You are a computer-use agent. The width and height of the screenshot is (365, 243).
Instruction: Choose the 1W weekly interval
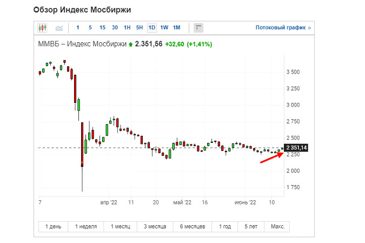(x=164, y=28)
